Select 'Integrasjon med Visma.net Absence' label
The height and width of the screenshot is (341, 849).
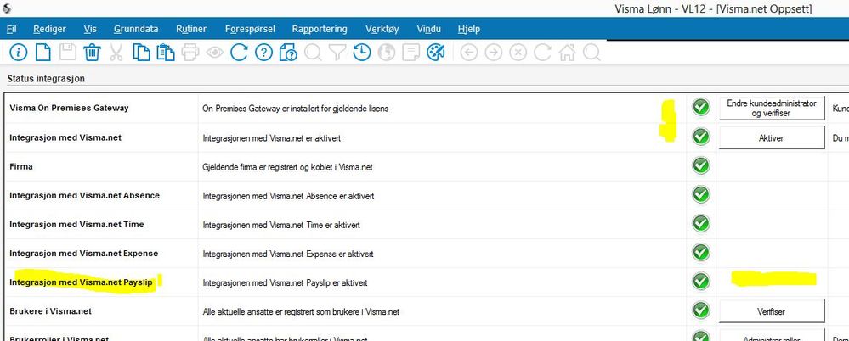(x=84, y=196)
